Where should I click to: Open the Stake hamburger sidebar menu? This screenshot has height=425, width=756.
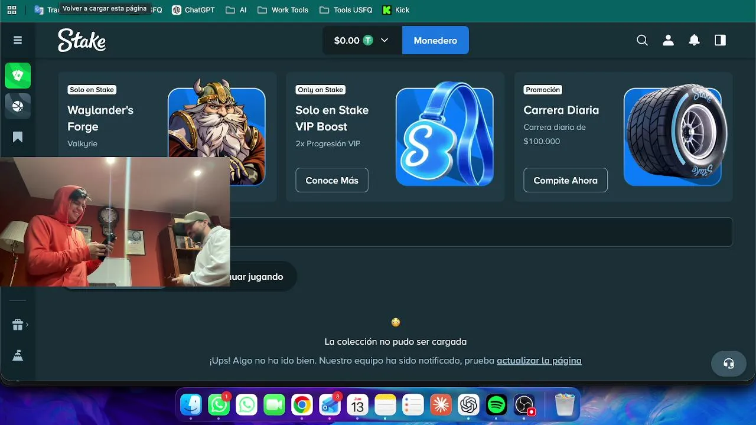(x=18, y=40)
